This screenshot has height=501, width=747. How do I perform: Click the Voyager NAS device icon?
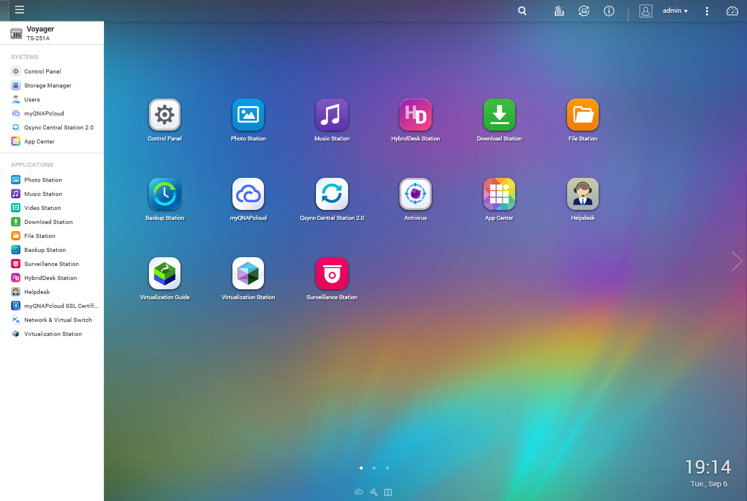click(16, 33)
